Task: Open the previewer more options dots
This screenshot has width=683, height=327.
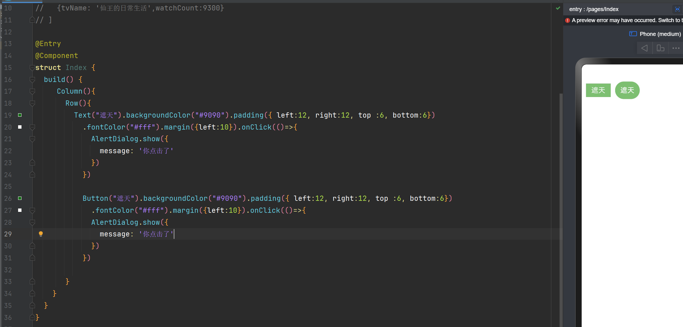Action: tap(676, 48)
